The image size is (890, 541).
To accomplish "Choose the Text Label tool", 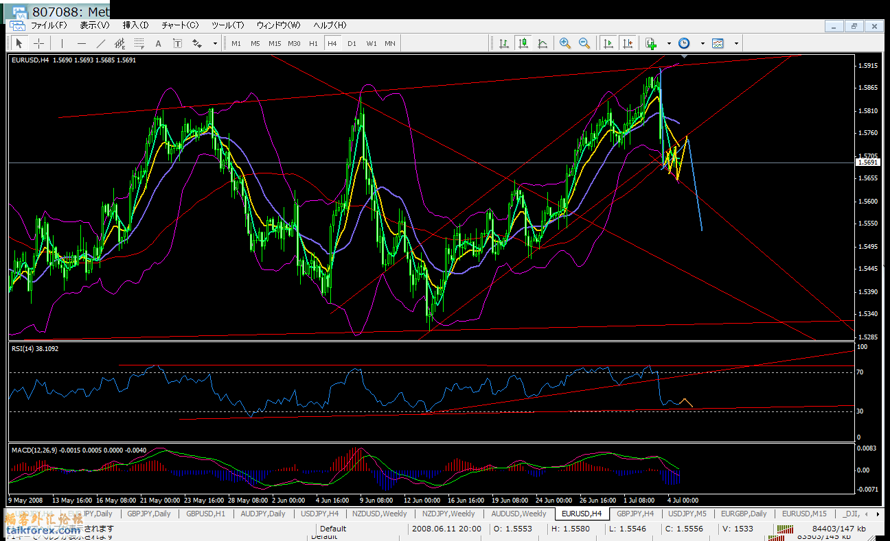I will point(178,43).
